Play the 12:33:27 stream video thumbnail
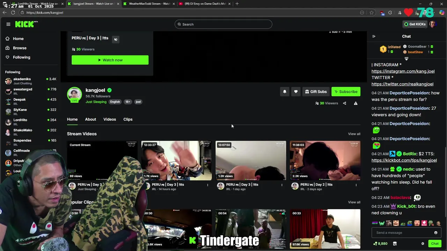 click(176, 160)
